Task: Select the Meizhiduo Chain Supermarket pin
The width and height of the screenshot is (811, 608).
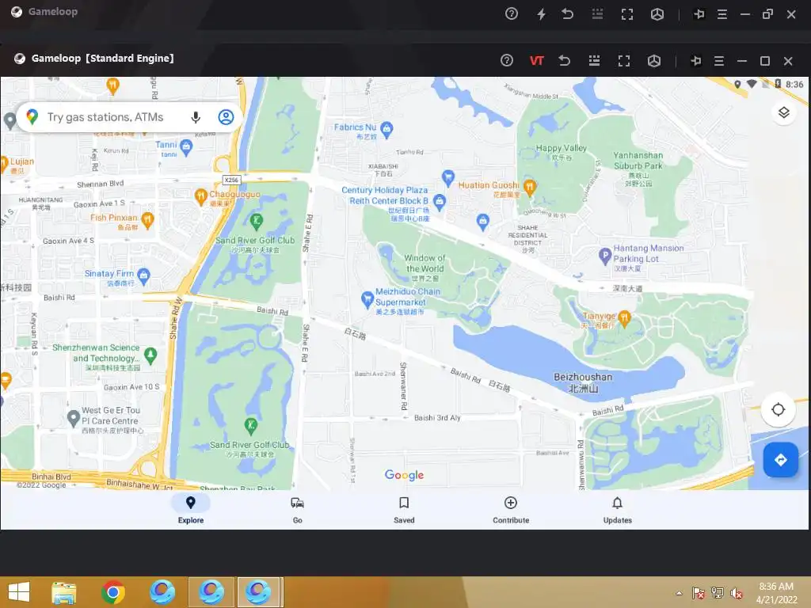Action: [x=367, y=298]
